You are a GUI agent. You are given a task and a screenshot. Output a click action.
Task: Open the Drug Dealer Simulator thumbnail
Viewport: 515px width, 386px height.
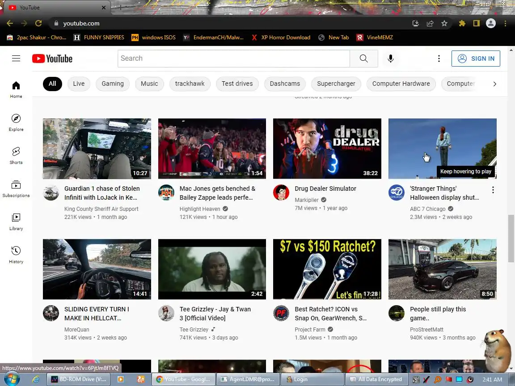click(327, 149)
